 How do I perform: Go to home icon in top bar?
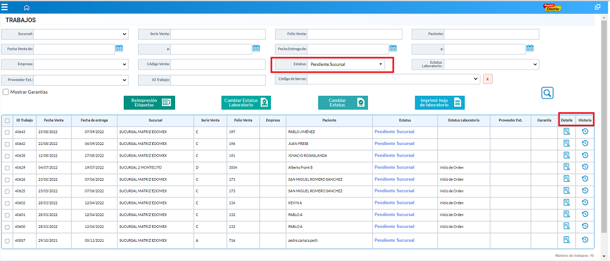click(26, 7)
